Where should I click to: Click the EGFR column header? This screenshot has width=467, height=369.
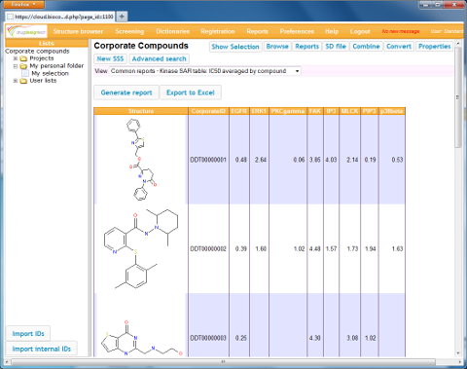coord(239,111)
